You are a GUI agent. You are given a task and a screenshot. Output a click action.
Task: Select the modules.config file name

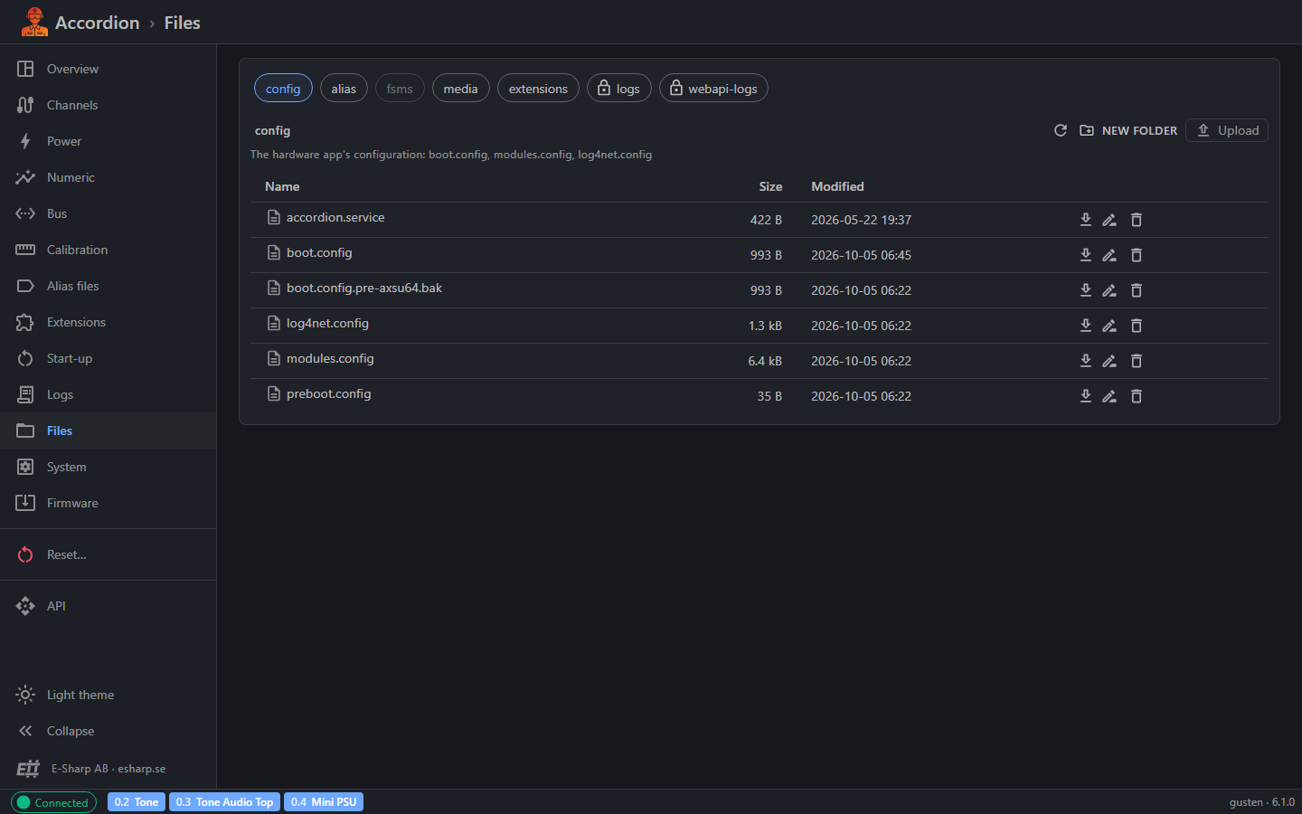click(330, 358)
